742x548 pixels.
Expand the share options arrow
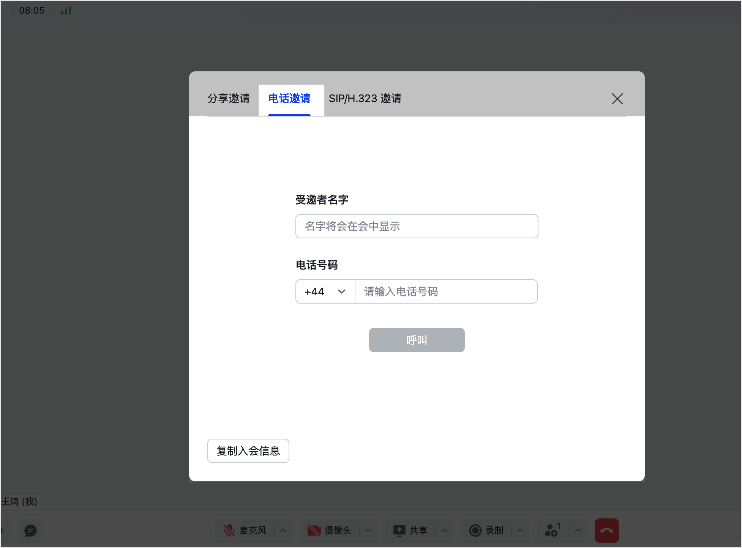[x=444, y=531]
